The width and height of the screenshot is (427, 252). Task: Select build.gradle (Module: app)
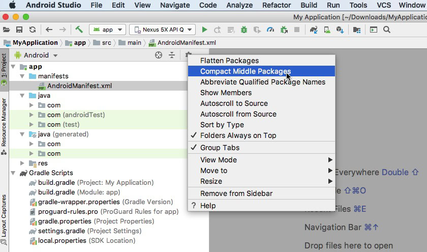(75, 192)
